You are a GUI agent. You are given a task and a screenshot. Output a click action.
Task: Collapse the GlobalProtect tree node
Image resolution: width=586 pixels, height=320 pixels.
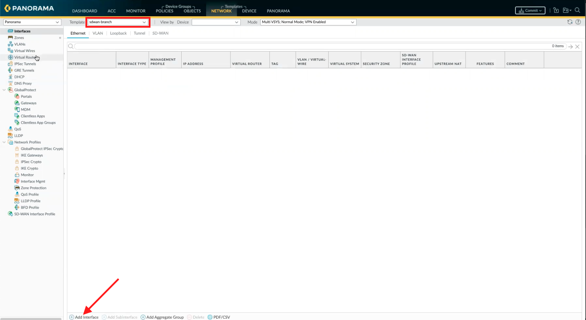click(x=4, y=90)
